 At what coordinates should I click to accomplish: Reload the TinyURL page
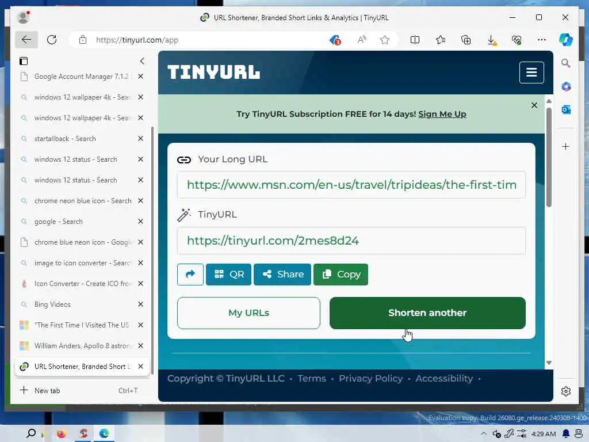(52, 40)
